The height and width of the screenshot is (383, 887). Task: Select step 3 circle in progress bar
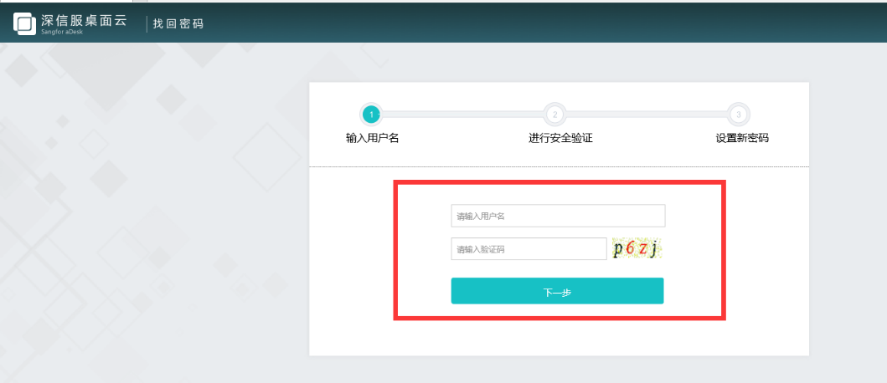click(738, 115)
